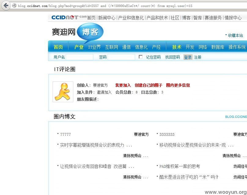Screen dimensions: 247x195
Task: Open 首页 in the top CCIDNET menu
Action: (x=91, y=18)
